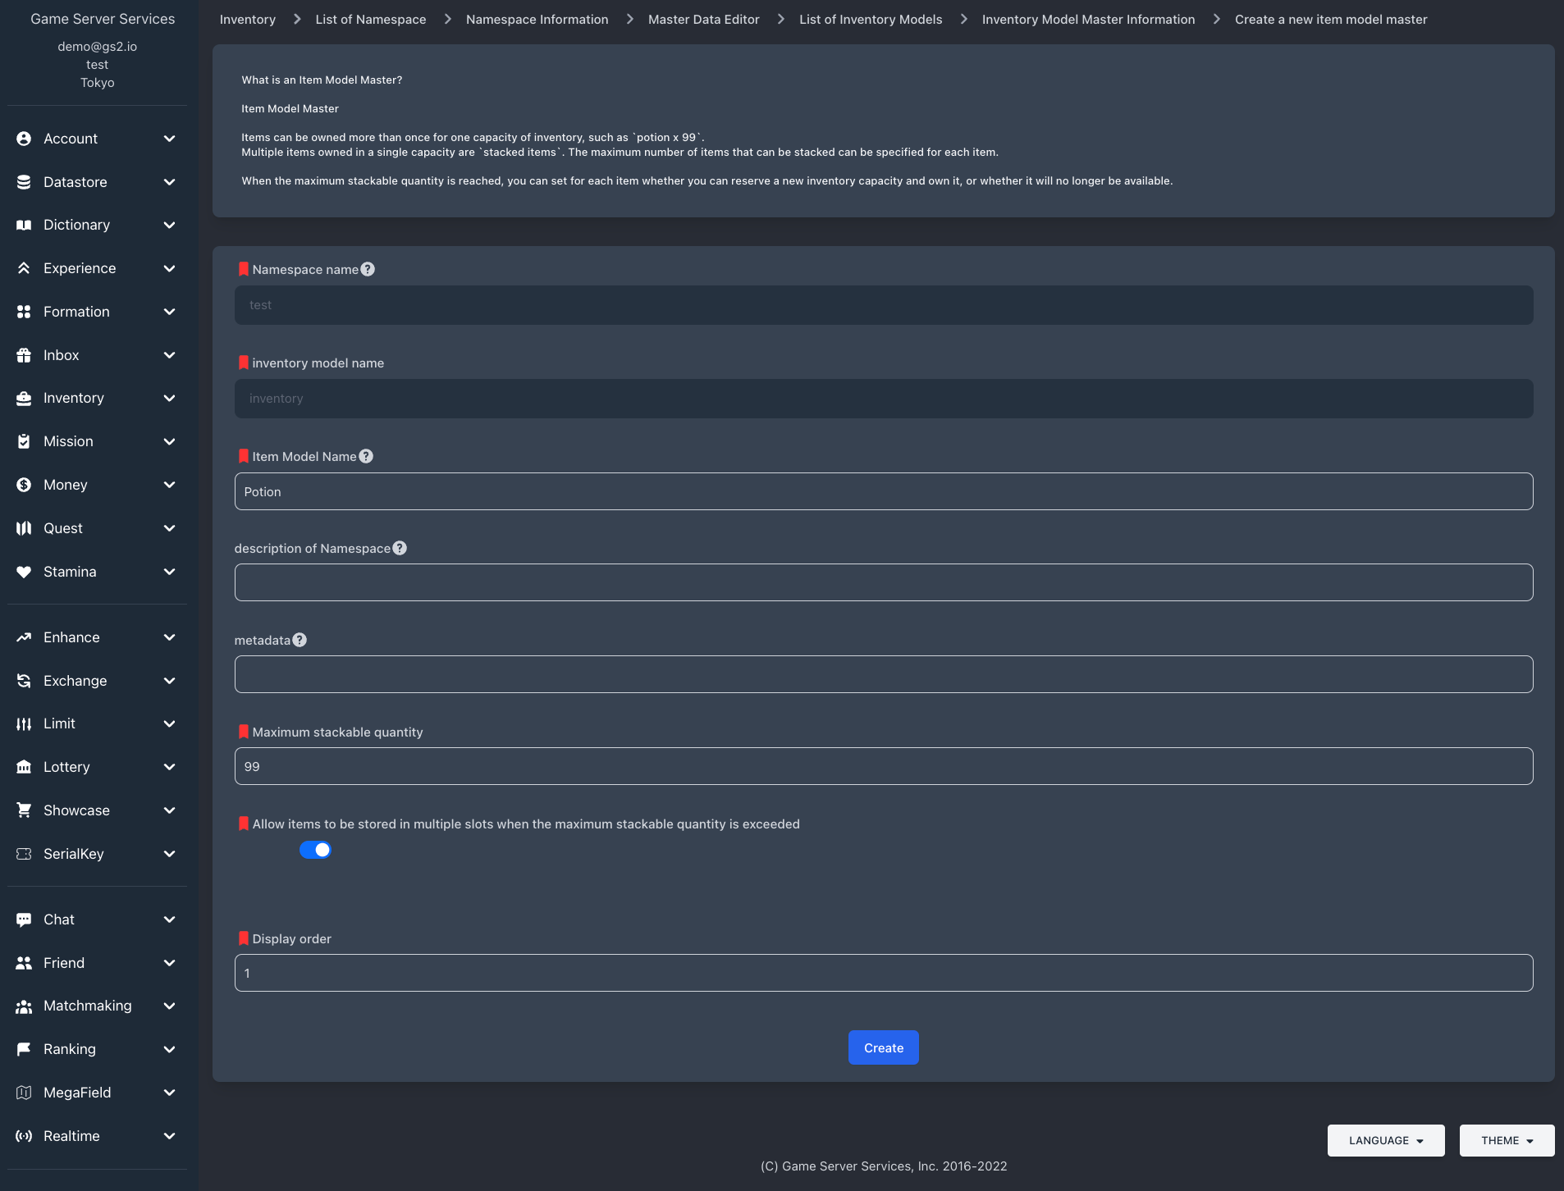1564x1191 pixels.
Task: Expand the Stamina menu chevron
Action: [x=170, y=572]
